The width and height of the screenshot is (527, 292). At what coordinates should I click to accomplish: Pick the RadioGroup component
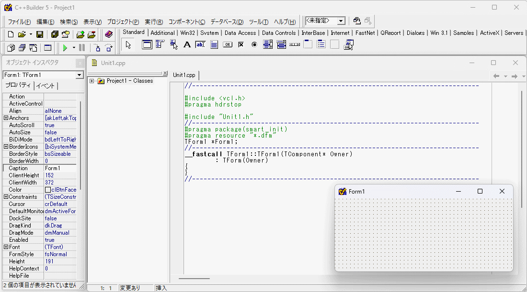point(321,44)
